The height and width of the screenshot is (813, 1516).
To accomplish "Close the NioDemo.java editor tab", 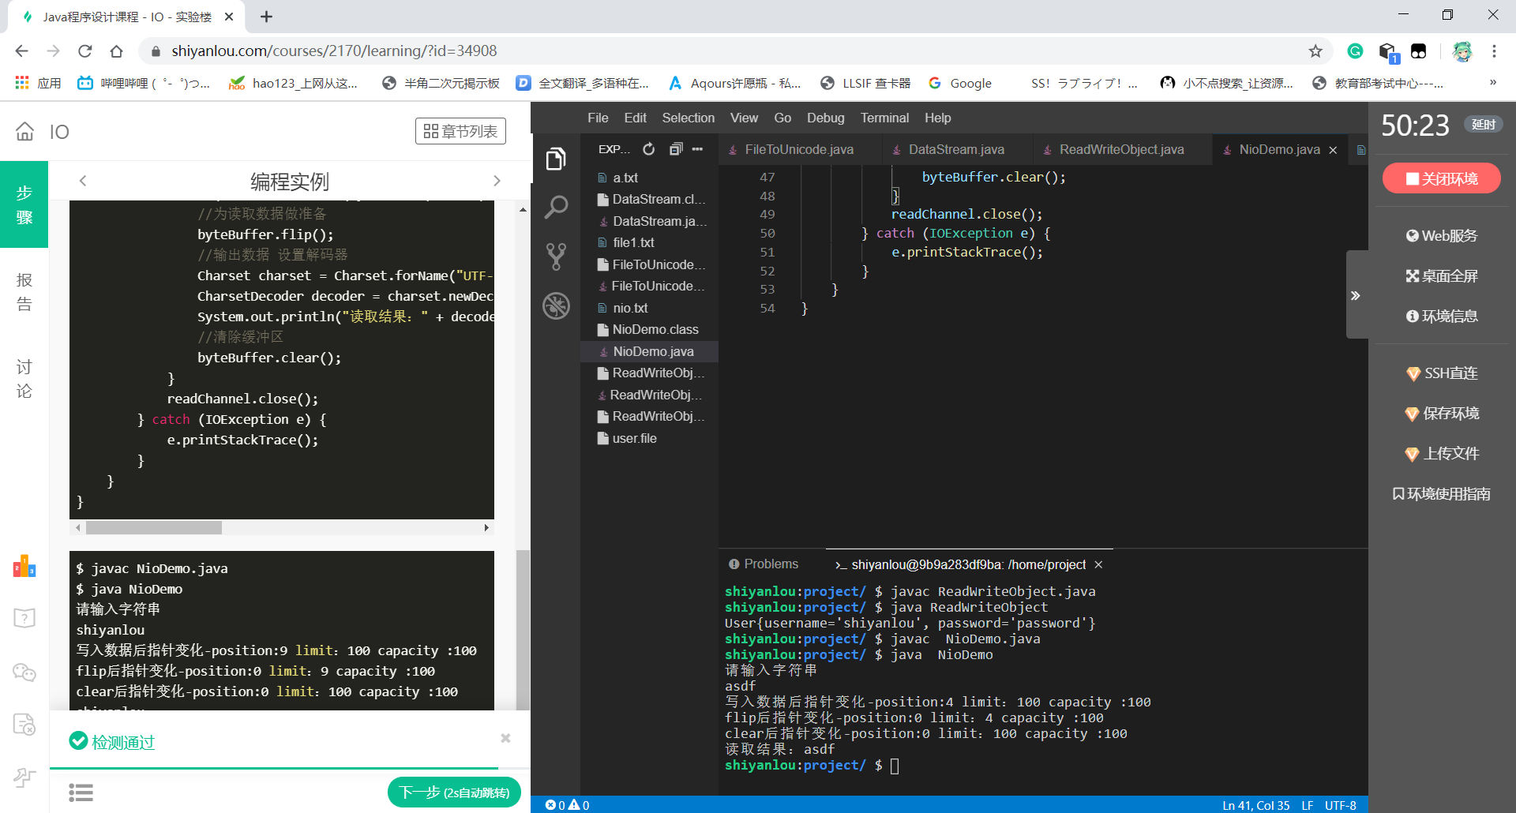I will pyautogui.click(x=1333, y=150).
